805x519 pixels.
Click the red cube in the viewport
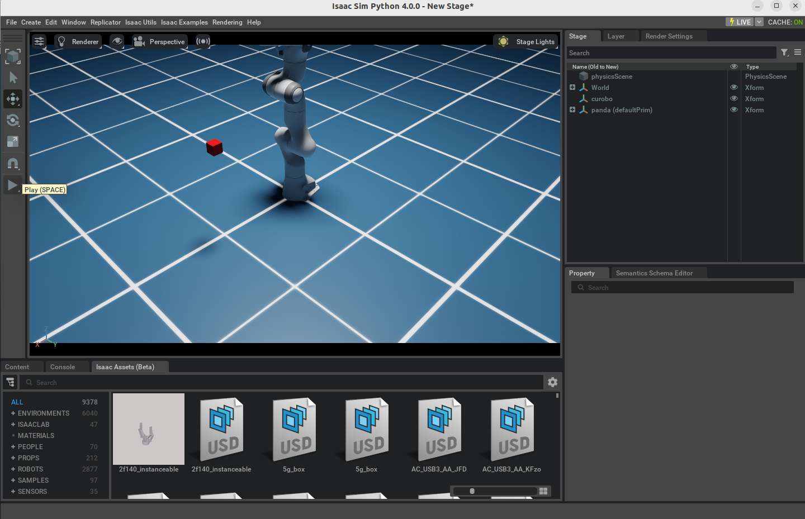(214, 147)
